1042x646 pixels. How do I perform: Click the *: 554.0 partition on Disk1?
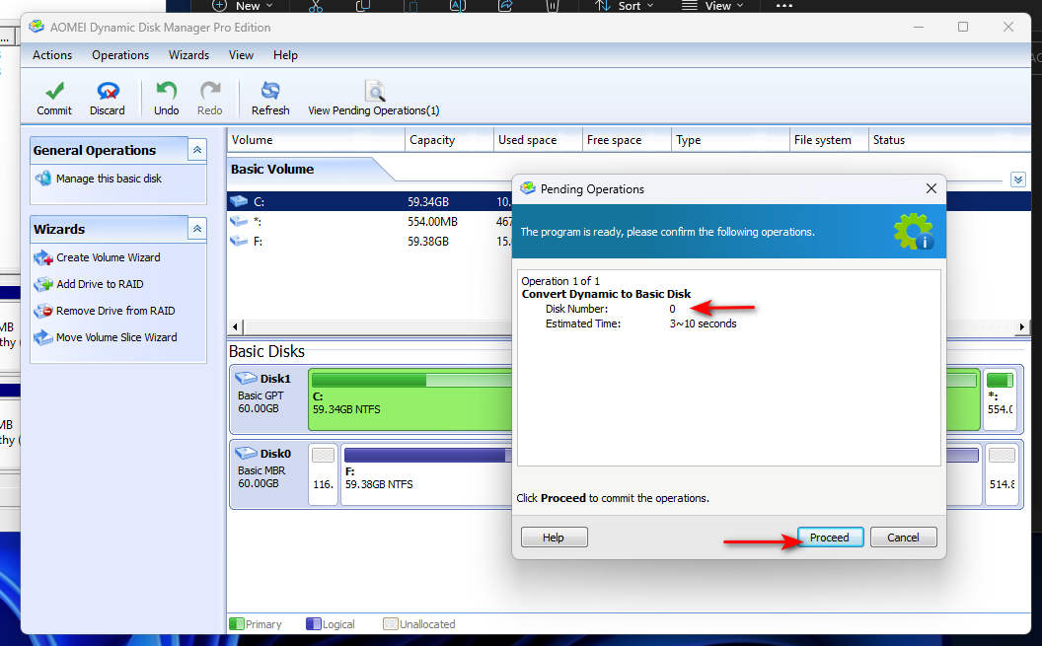(x=1000, y=399)
